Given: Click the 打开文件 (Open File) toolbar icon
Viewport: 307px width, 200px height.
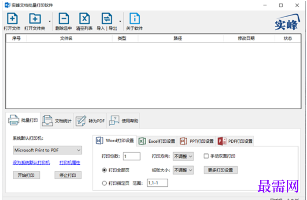Looking at the screenshot, I should [x=12, y=19].
